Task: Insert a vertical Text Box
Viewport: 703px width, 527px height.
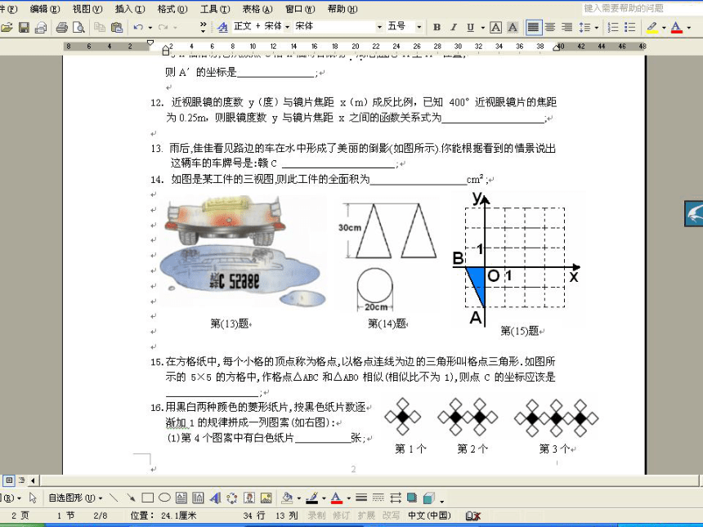Action: [x=198, y=498]
